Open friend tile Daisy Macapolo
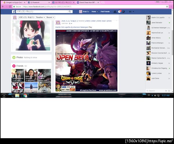The height and width of the screenshot is (144, 174). [x=18, y=75]
